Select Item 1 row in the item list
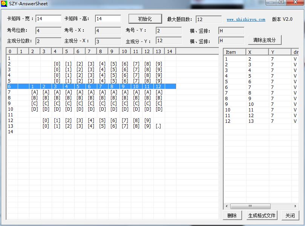The image size is (305, 226). point(261,59)
